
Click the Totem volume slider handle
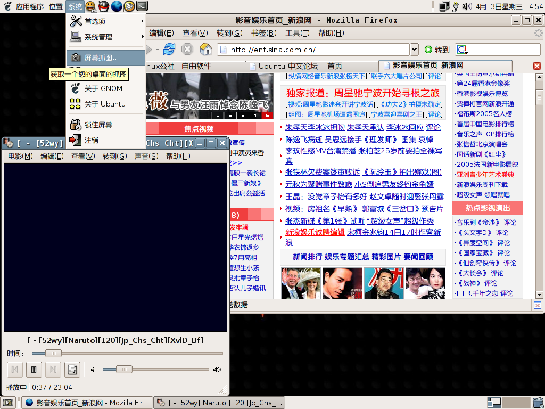pyautogui.click(x=124, y=370)
